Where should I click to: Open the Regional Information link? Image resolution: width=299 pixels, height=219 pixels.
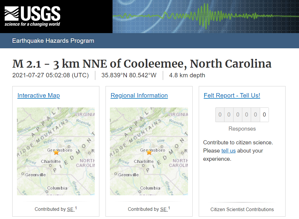(139, 95)
